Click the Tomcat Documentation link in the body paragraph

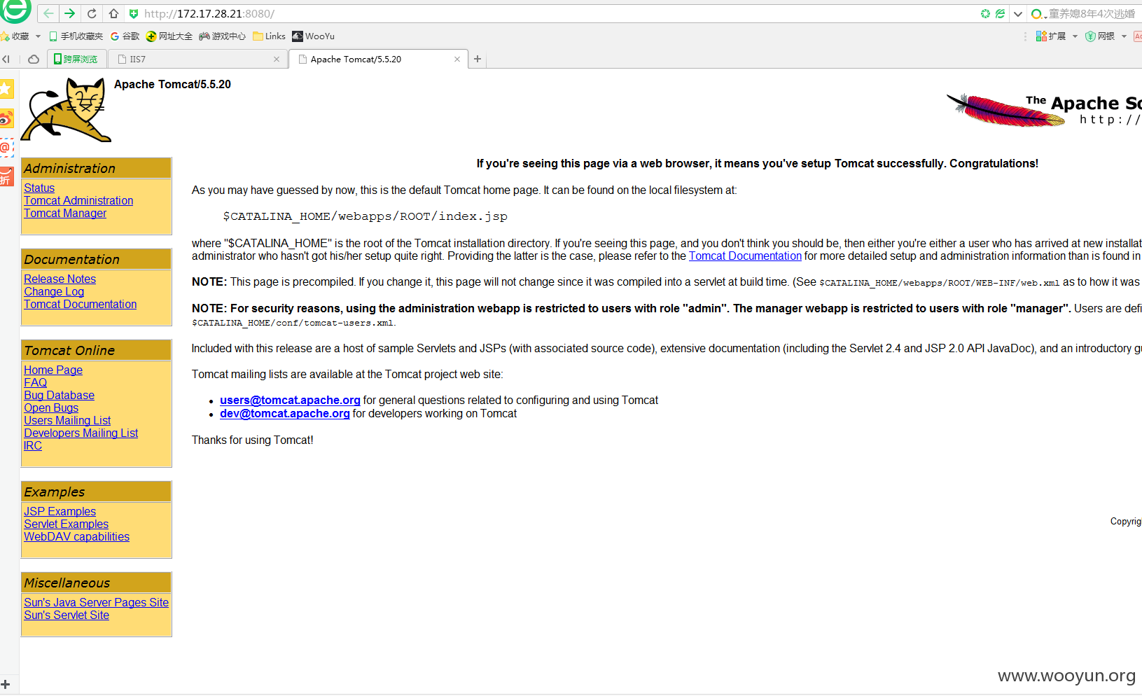click(745, 256)
